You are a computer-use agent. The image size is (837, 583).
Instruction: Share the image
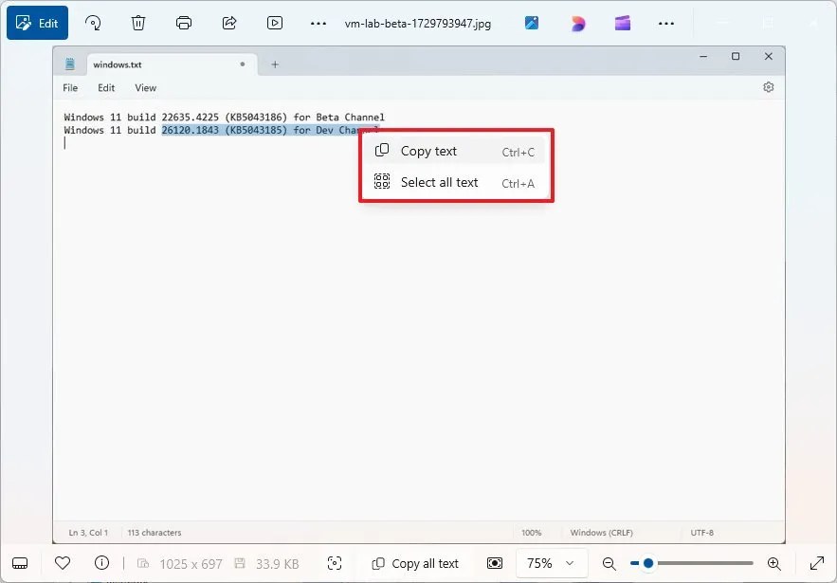(x=228, y=23)
